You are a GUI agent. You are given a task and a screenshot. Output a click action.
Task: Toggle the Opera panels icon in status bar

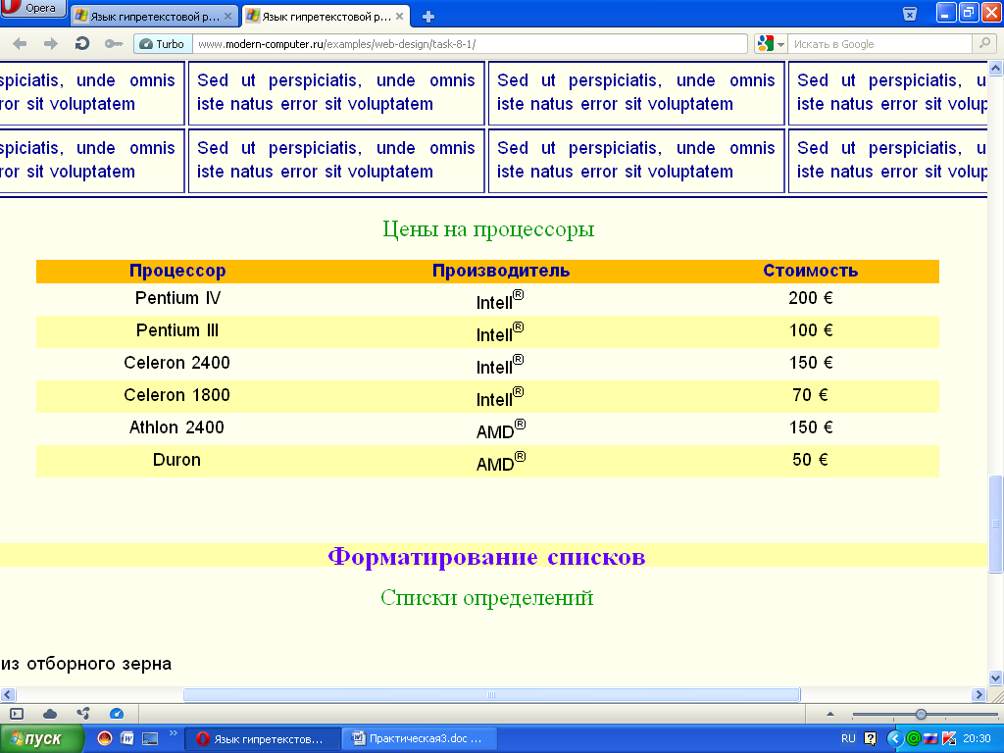(17, 714)
